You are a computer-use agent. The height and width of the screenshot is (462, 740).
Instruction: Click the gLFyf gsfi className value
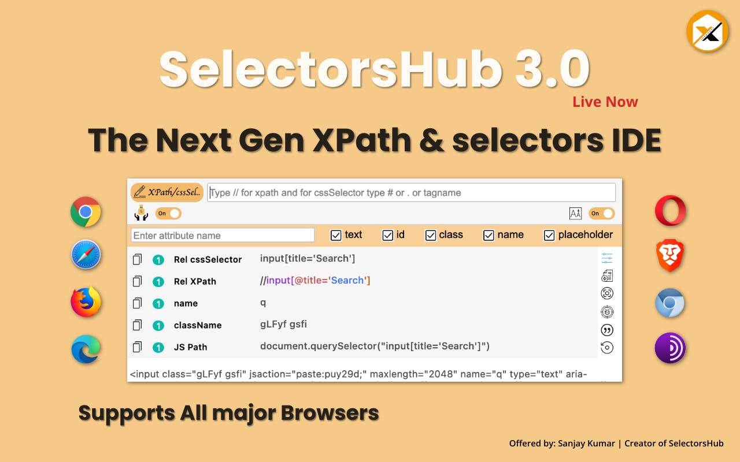(x=283, y=325)
